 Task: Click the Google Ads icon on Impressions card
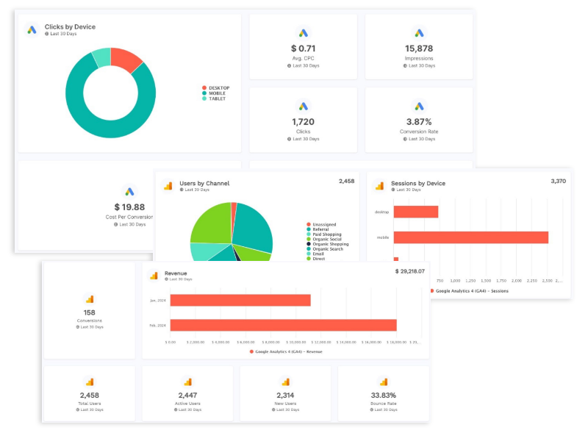[419, 33]
